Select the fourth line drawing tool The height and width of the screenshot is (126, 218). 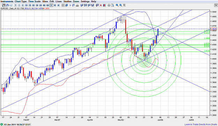click(x=92, y=5)
